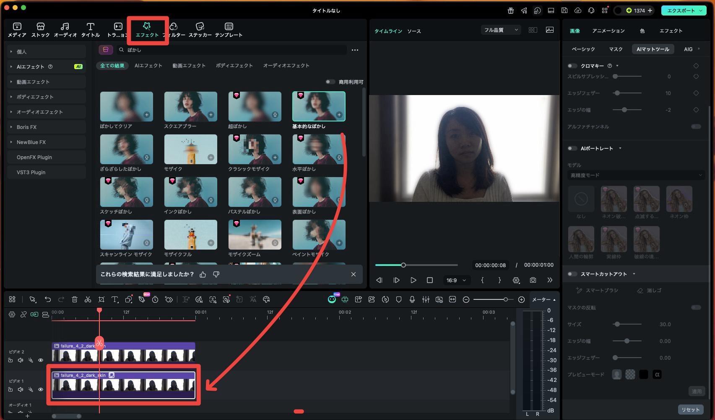The width and height of the screenshot is (715, 420).
Task: Adjust the エッジフェザー slider under クロマキー
Action: click(x=627, y=93)
